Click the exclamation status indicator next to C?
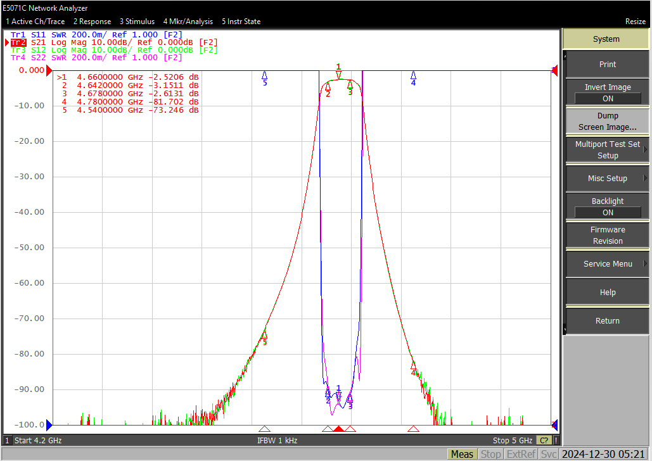Image resolution: width=652 pixels, height=461 pixels. [556, 440]
